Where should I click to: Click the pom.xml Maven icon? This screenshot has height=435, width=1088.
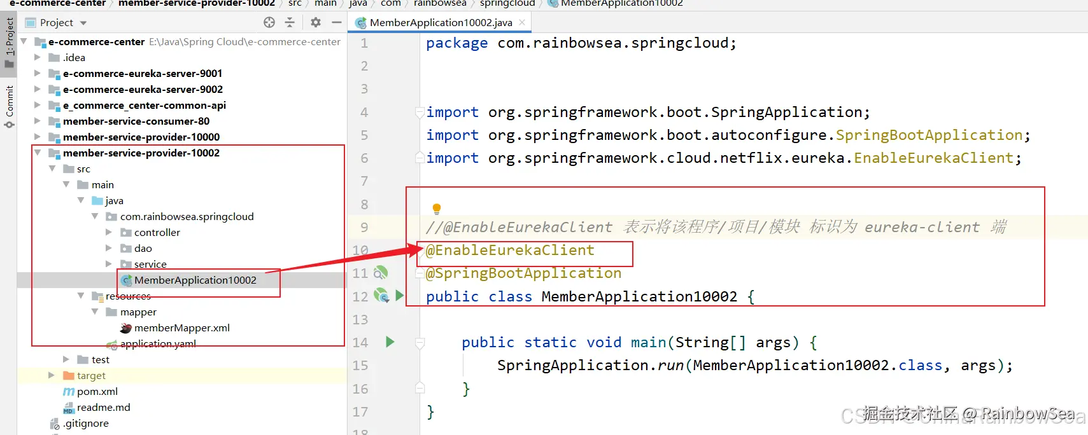click(69, 392)
